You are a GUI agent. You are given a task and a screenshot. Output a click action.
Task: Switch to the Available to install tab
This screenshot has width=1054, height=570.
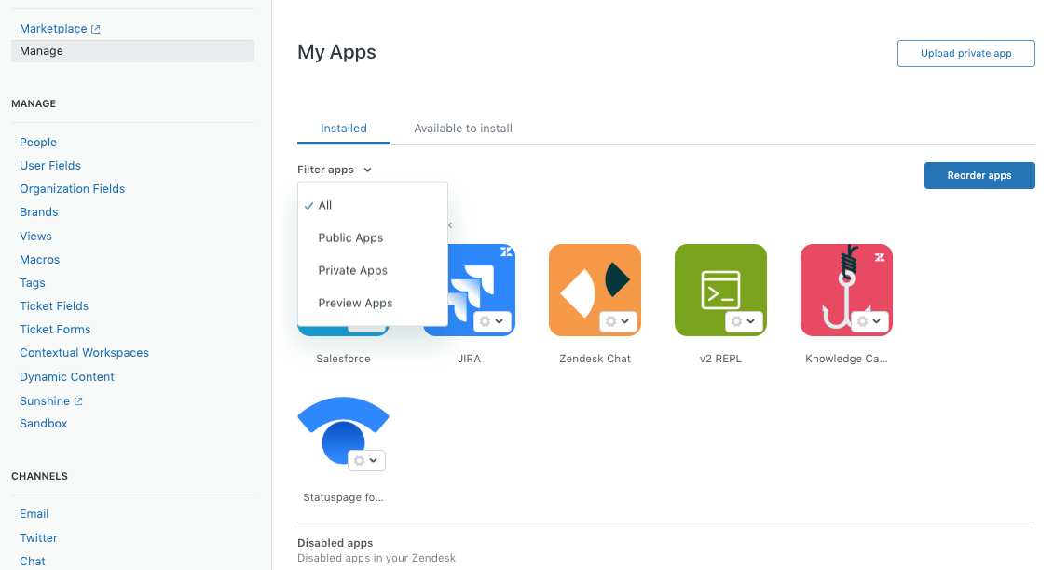463,128
